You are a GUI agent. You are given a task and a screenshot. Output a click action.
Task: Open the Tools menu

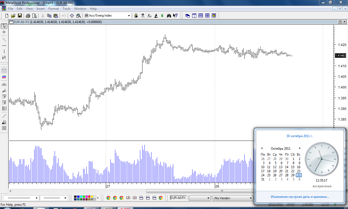tap(66, 9)
